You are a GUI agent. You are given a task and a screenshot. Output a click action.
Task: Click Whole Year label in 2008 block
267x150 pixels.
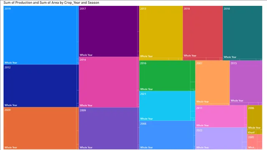point(146,147)
